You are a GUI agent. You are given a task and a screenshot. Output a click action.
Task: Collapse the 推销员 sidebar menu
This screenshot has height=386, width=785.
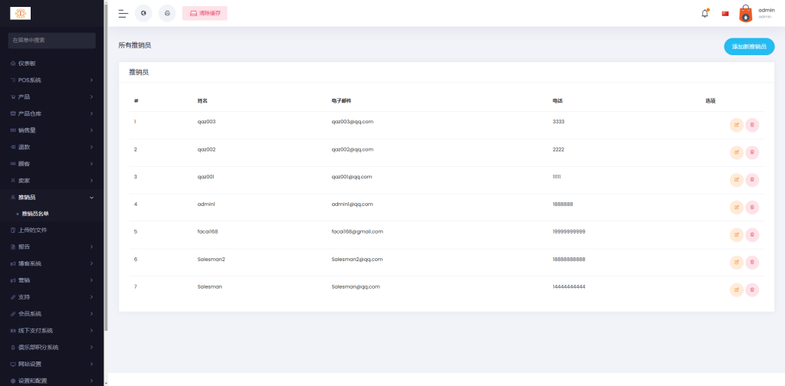coord(51,197)
